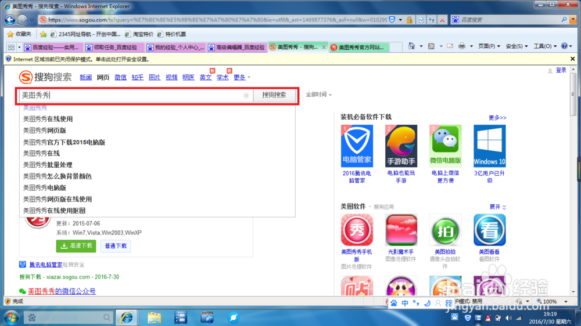
Task: Click the 搜狗搜索 search button
Action: (x=274, y=95)
